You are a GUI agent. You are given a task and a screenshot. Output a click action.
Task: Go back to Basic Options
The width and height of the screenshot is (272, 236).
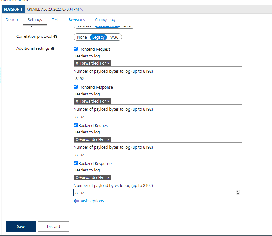[91, 201]
